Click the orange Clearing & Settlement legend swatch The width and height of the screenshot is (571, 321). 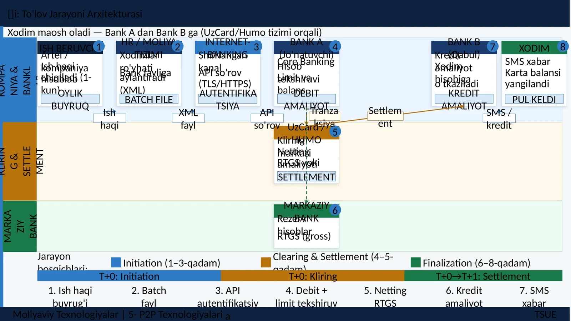(266, 262)
